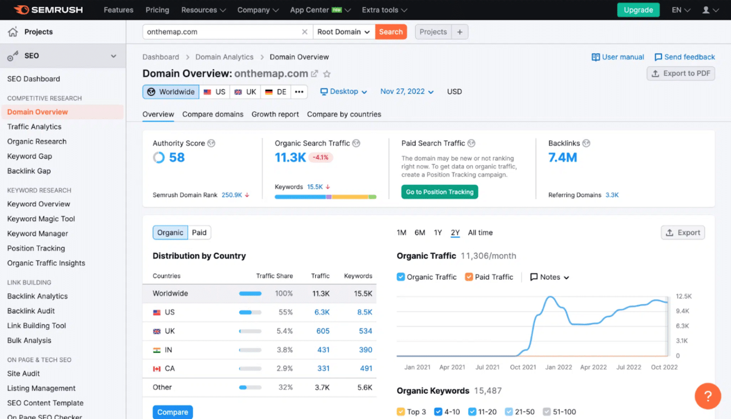Click the Canada flag in country table
The height and width of the screenshot is (419, 731).
(x=156, y=369)
